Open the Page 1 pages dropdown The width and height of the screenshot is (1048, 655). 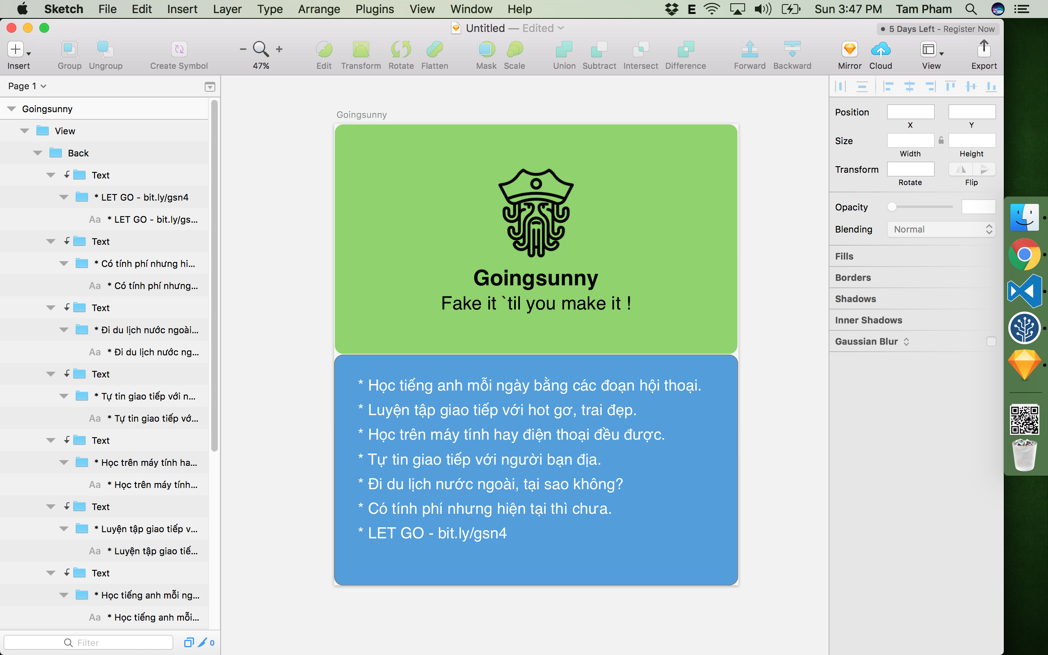[x=27, y=86]
